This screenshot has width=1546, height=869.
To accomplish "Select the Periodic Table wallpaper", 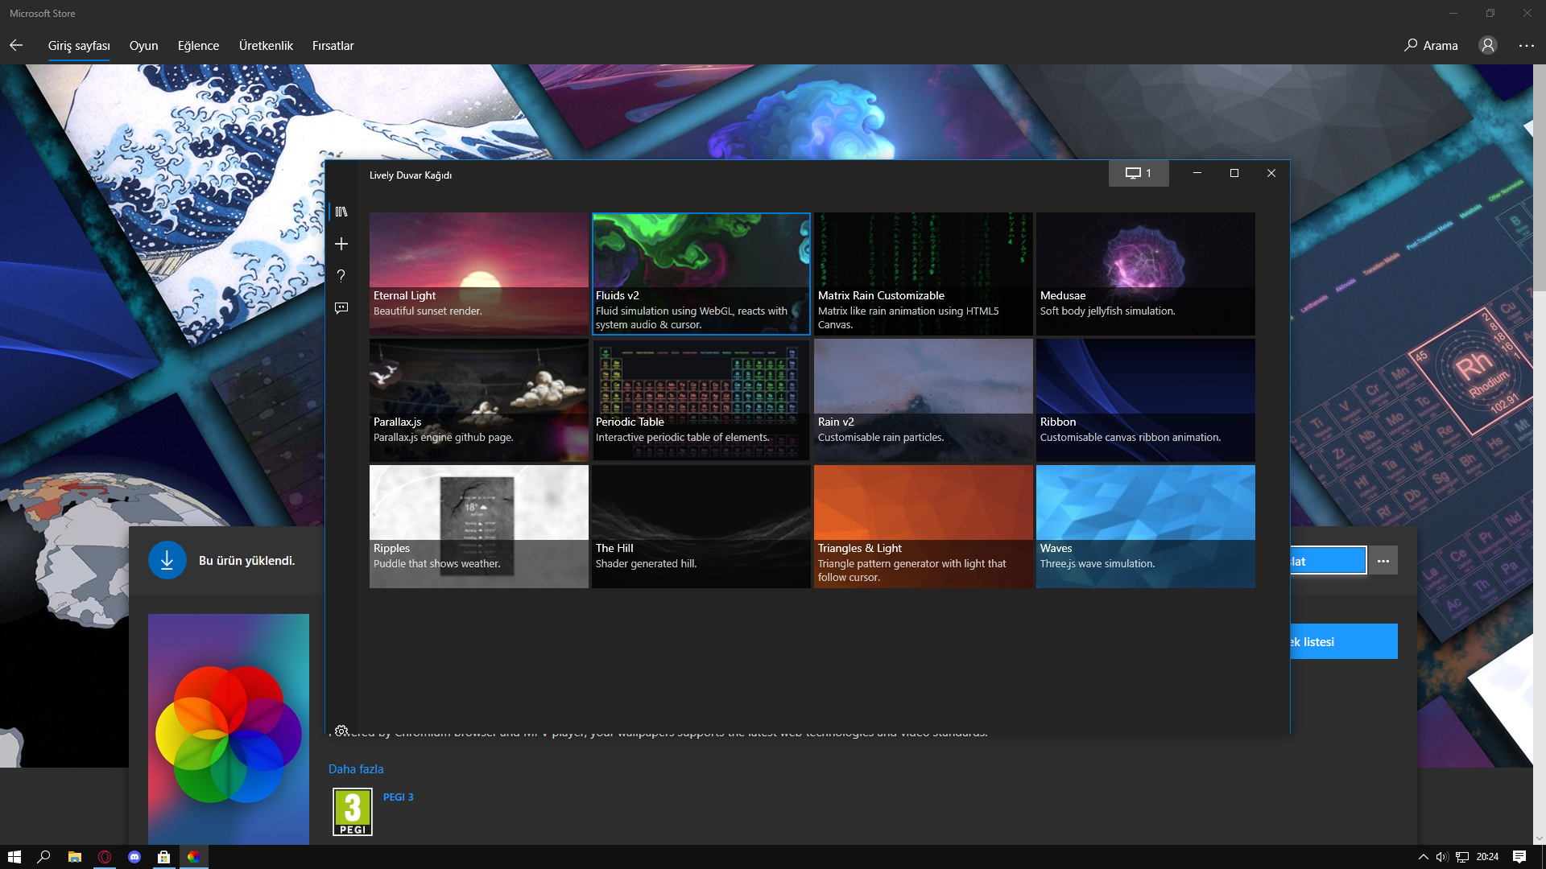I will (x=701, y=400).
